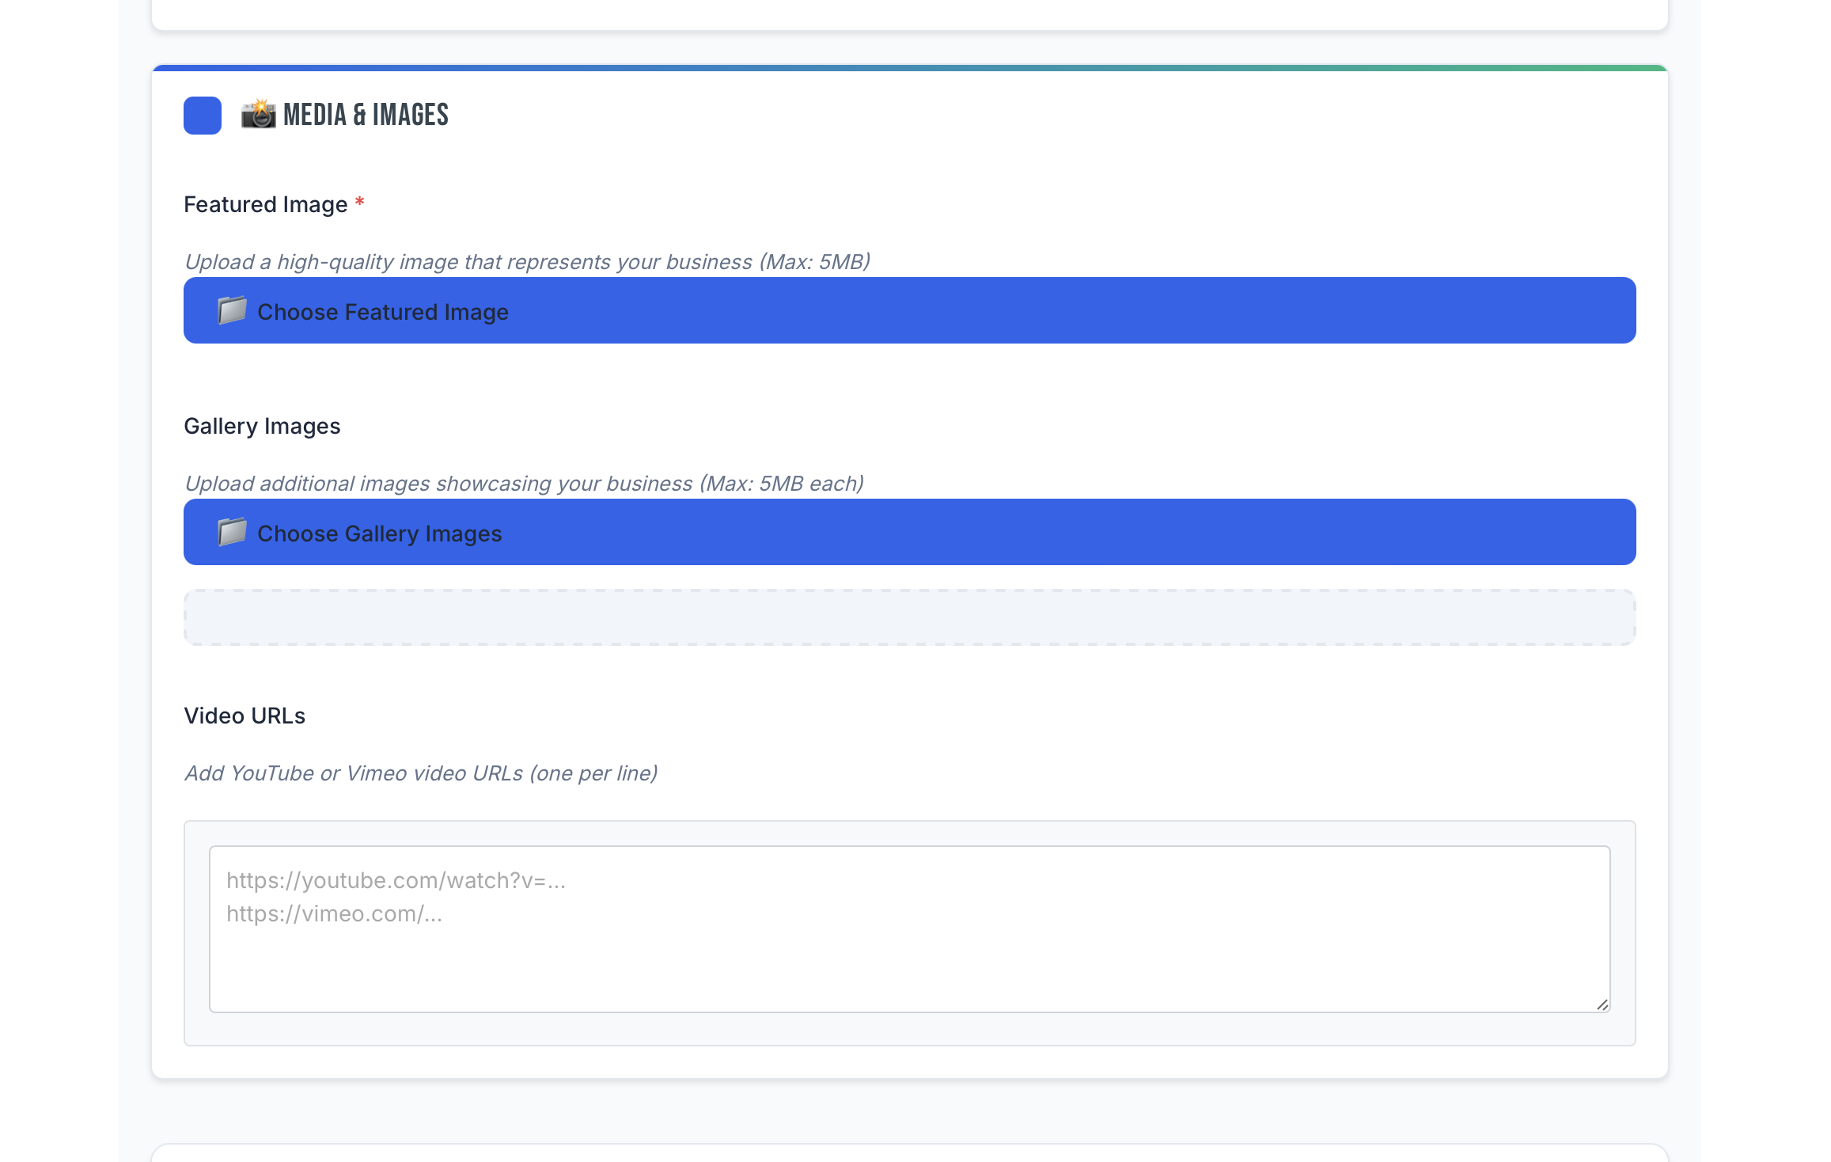Click the resize handle of the video URLs textarea
Viewport: 1831px width, 1162px height.
(x=1602, y=1004)
